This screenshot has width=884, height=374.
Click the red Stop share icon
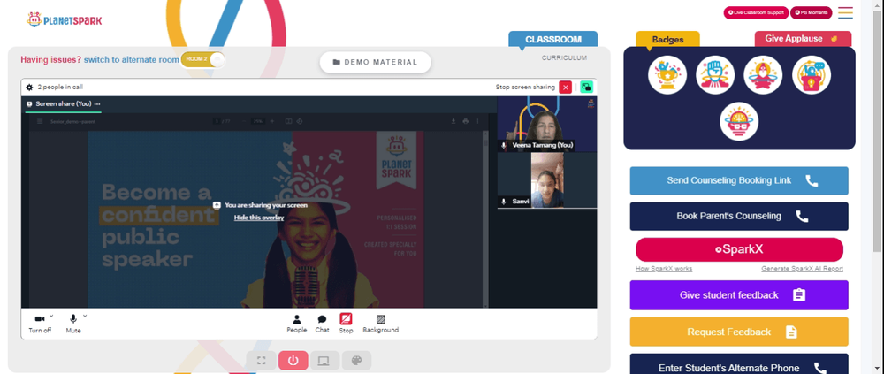347,319
